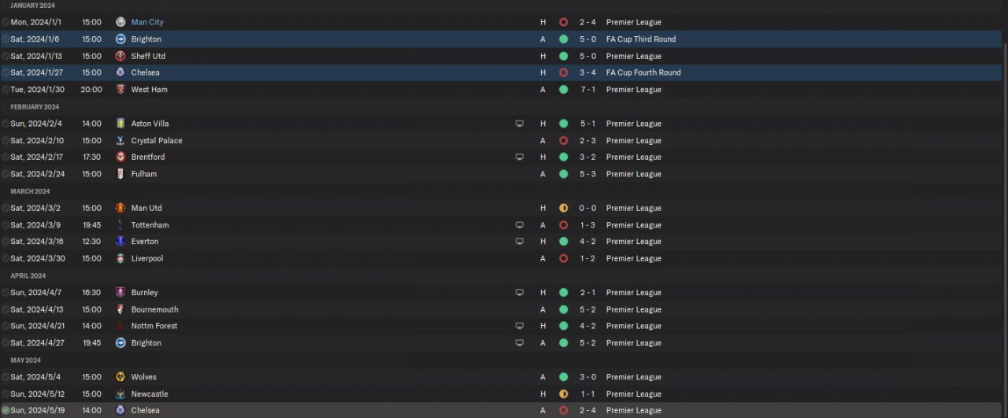Image resolution: width=1008 pixels, height=418 pixels.
Task: Click the Sheff Utd club badge
Action: pyautogui.click(x=120, y=56)
